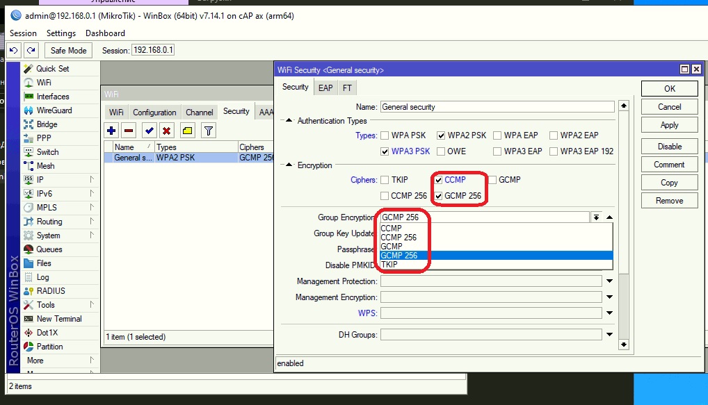Open Interfaces in sidebar
Image resolution: width=708 pixels, height=405 pixels.
(x=53, y=97)
